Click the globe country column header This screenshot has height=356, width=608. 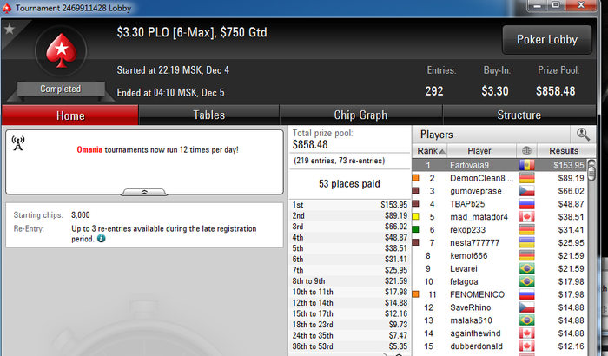pos(526,151)
